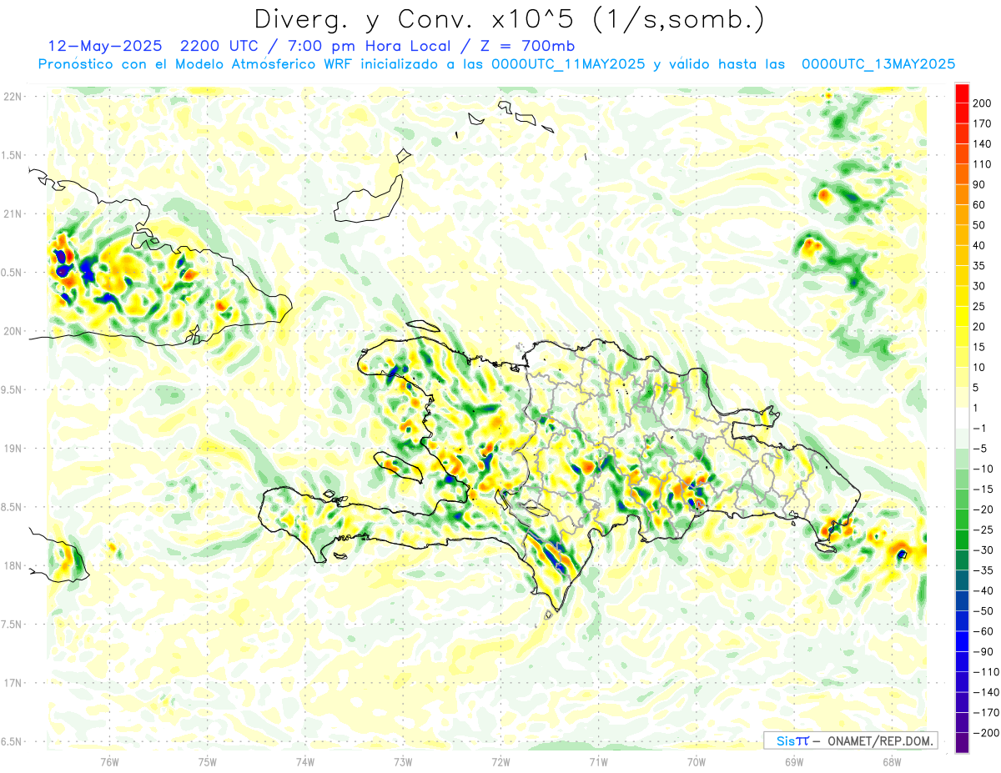Click the '25' value on the color scale

click(979, 307)
